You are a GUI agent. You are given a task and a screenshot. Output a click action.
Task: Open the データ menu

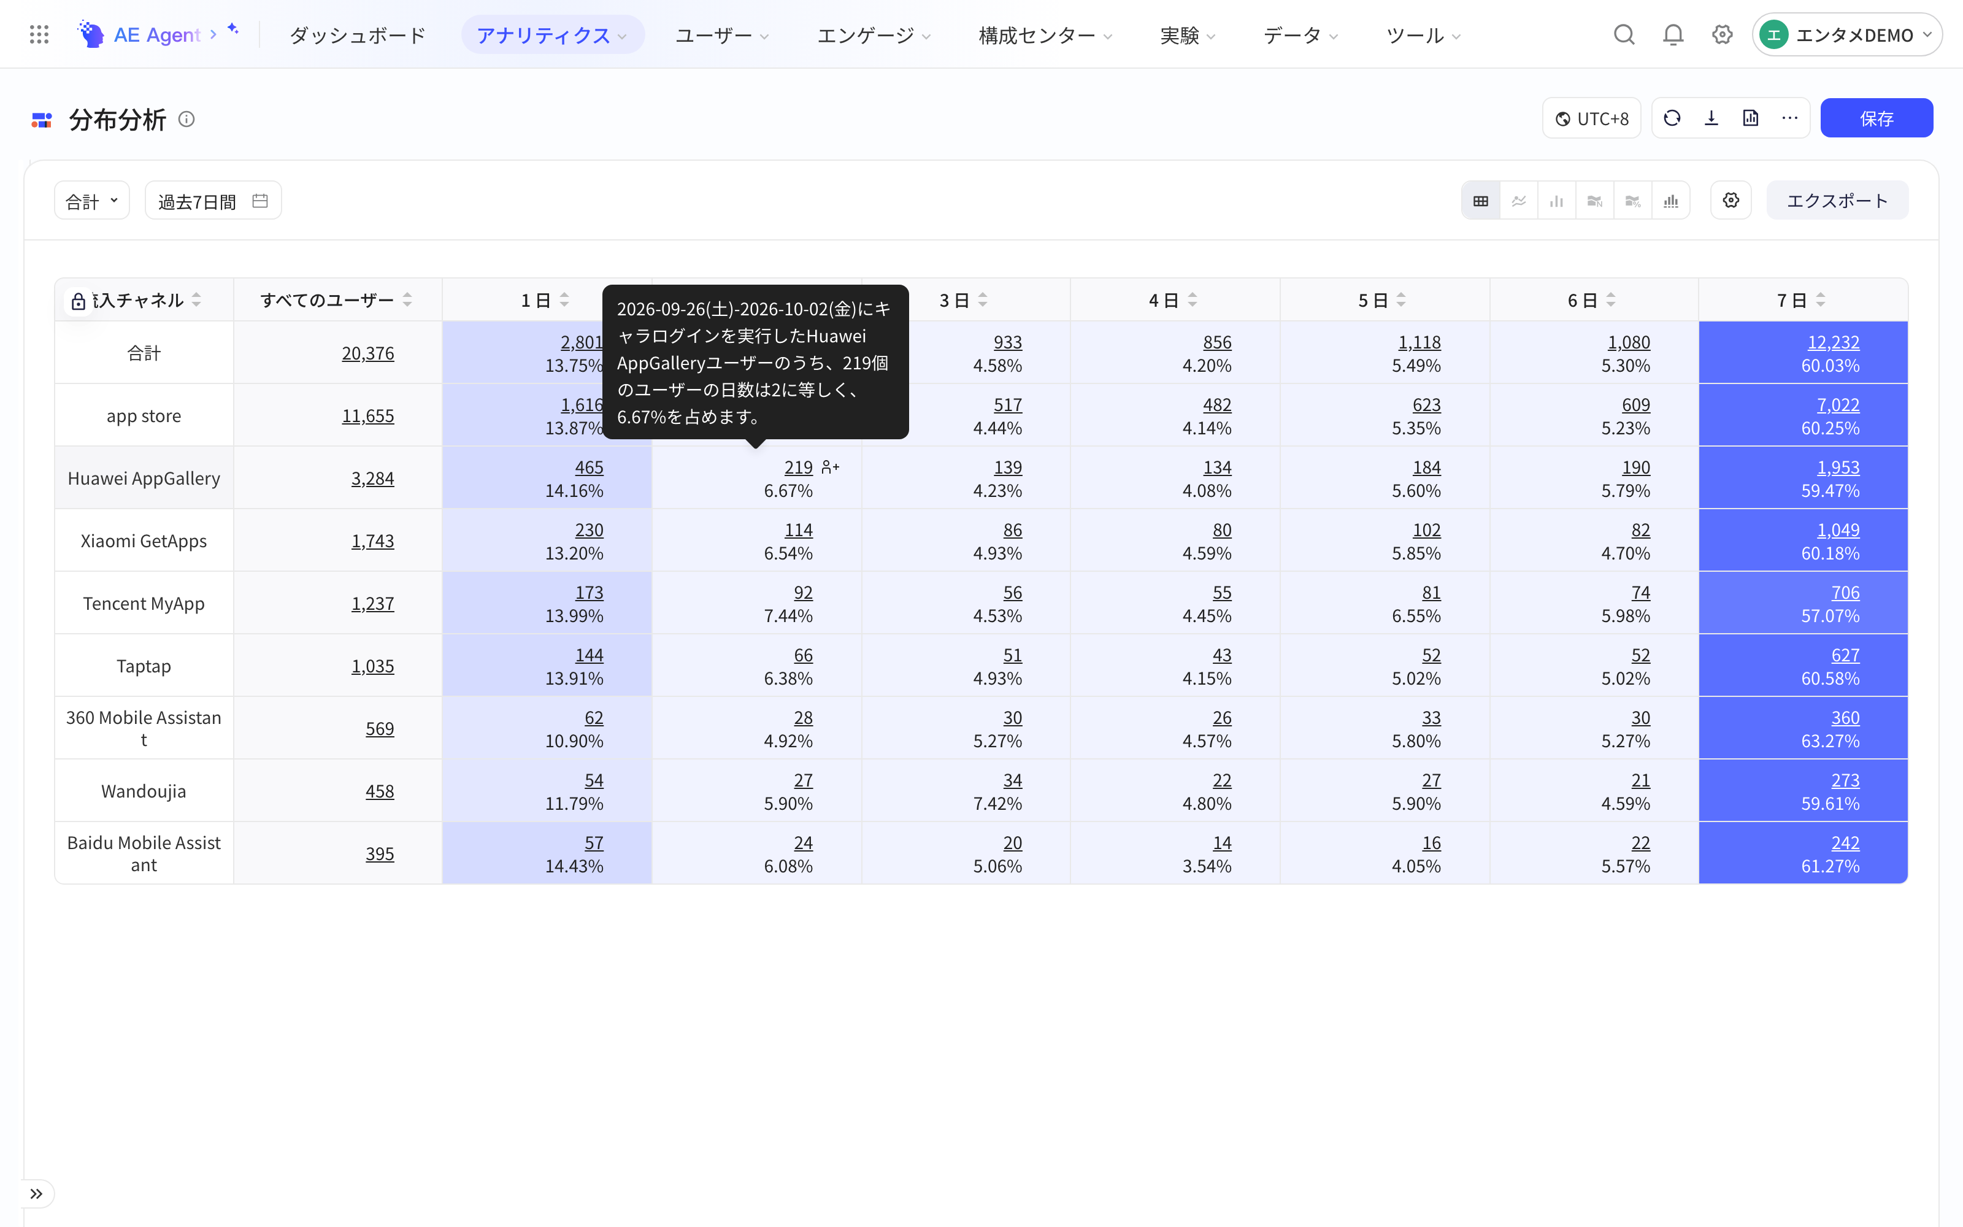(1300, 35)
